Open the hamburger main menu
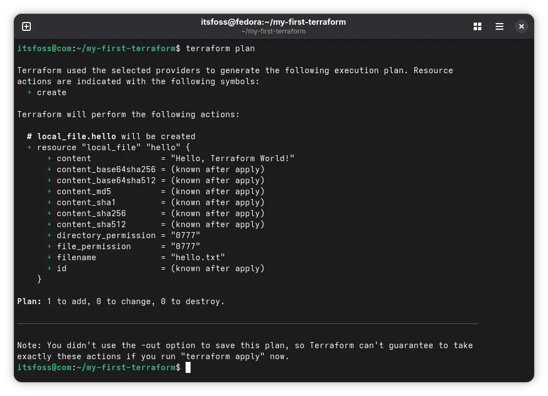548x396 pixels. pos(499,26)
